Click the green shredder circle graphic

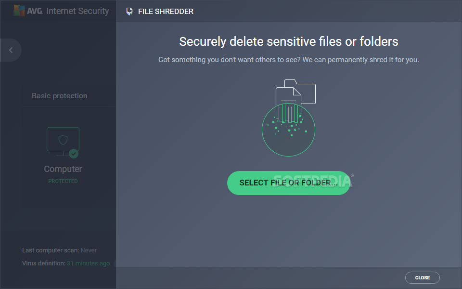coord(288,130)
